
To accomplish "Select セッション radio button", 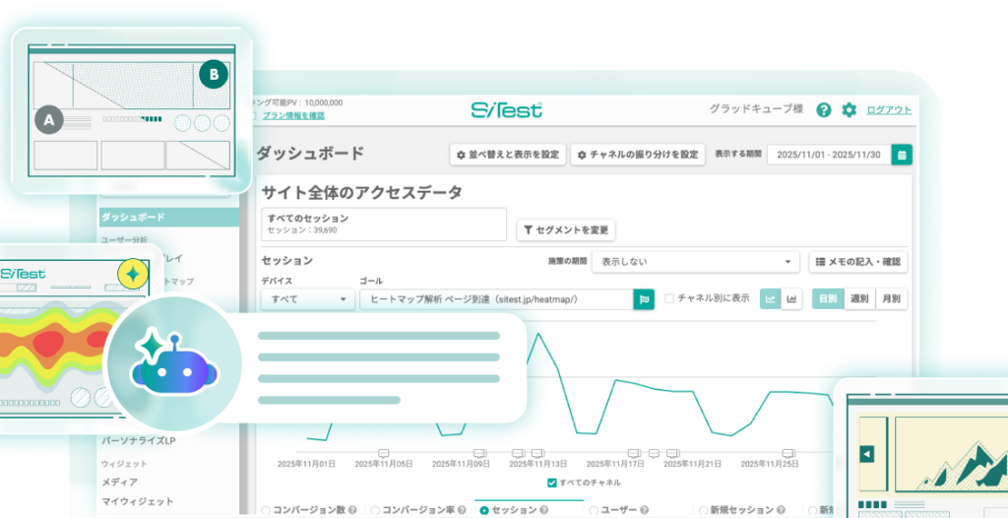I will (484, 510).
